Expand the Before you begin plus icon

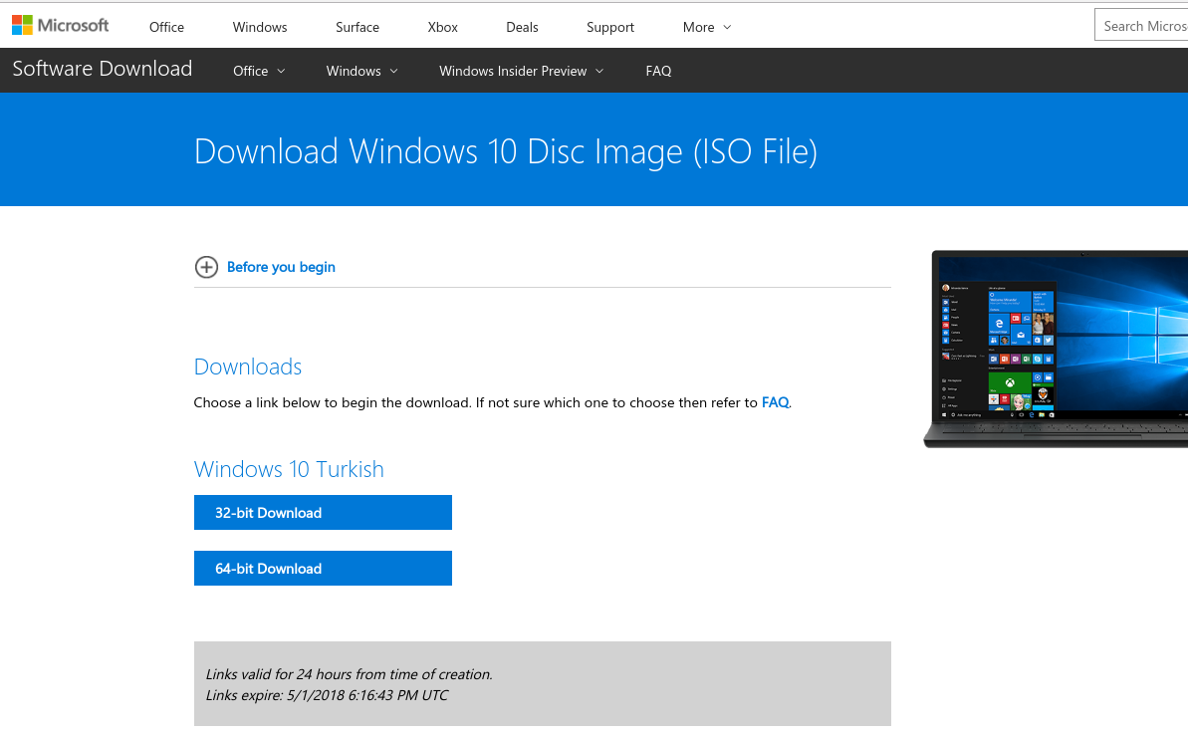(206, 267)
